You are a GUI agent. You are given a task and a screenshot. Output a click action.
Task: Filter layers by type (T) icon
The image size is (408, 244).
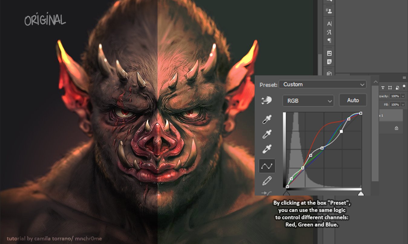pos(383,88)
